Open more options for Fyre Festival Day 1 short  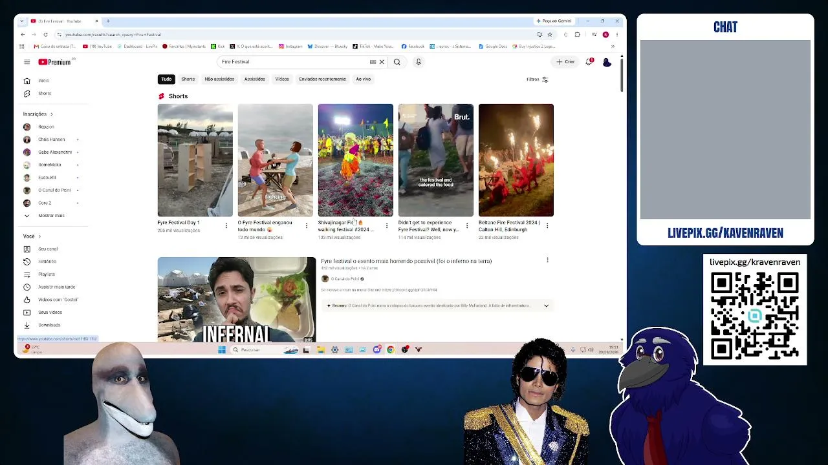[226, 225]
